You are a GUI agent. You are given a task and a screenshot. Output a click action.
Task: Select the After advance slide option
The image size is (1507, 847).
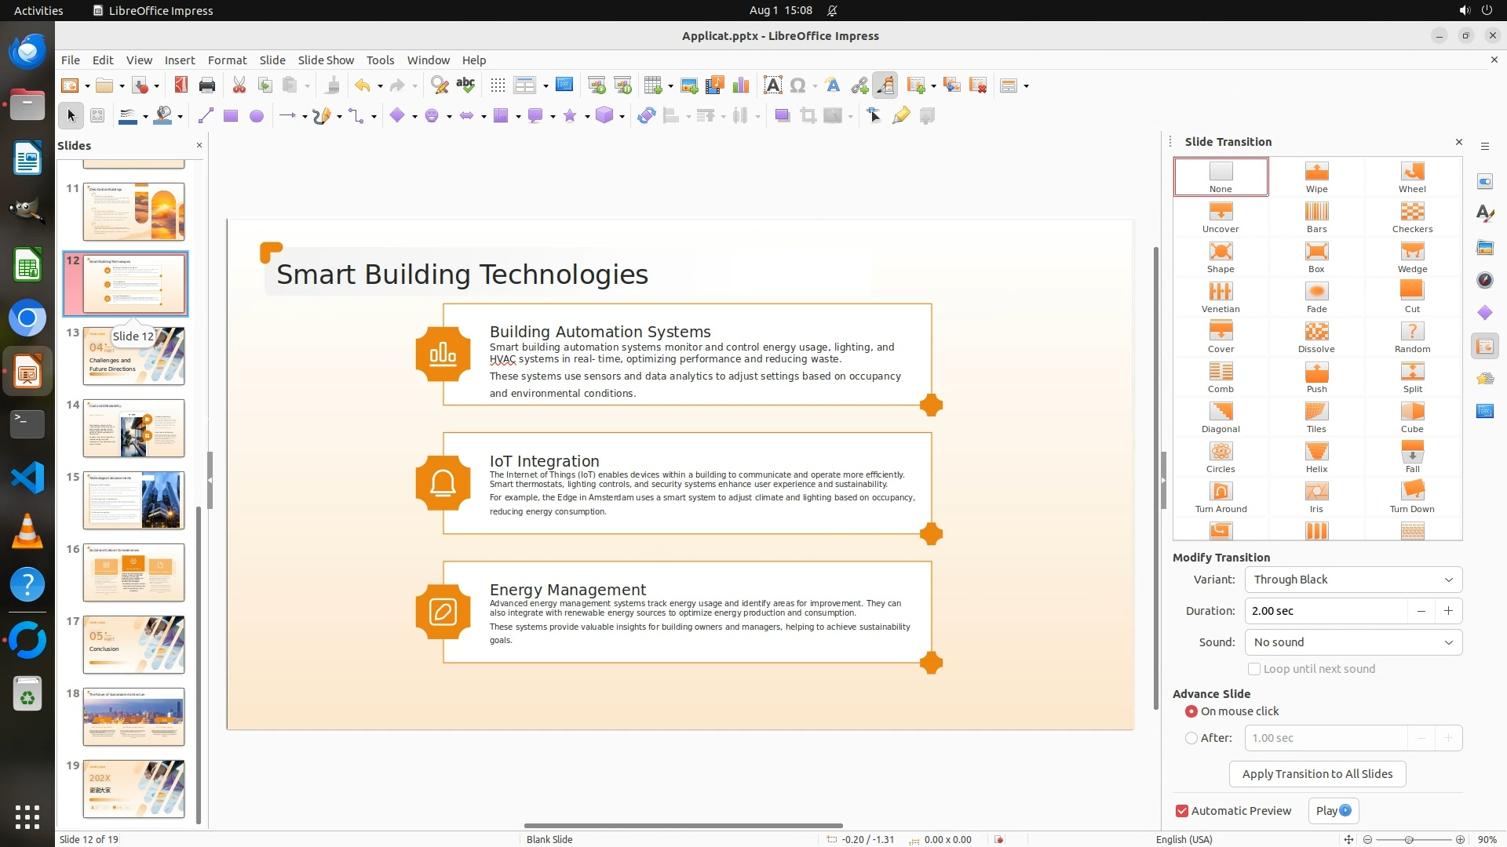click(x=1191, y=738)
